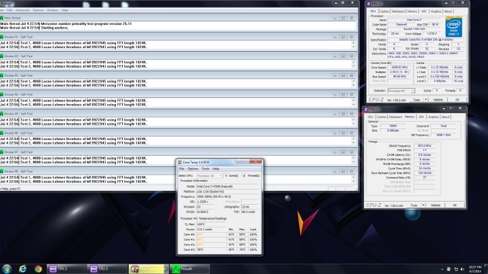488x274 pixels.
Task: Click the Main thread window icon in Prime95
Action: pyautogui.click(x=2, y=18)
